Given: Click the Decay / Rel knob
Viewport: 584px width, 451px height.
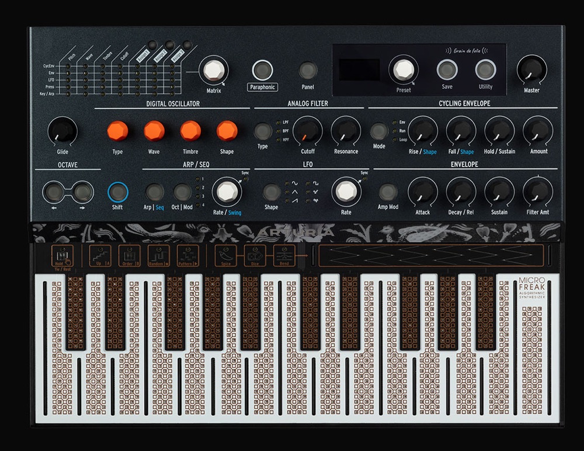Looking at the screenshot, I should [x=461, y=192].
